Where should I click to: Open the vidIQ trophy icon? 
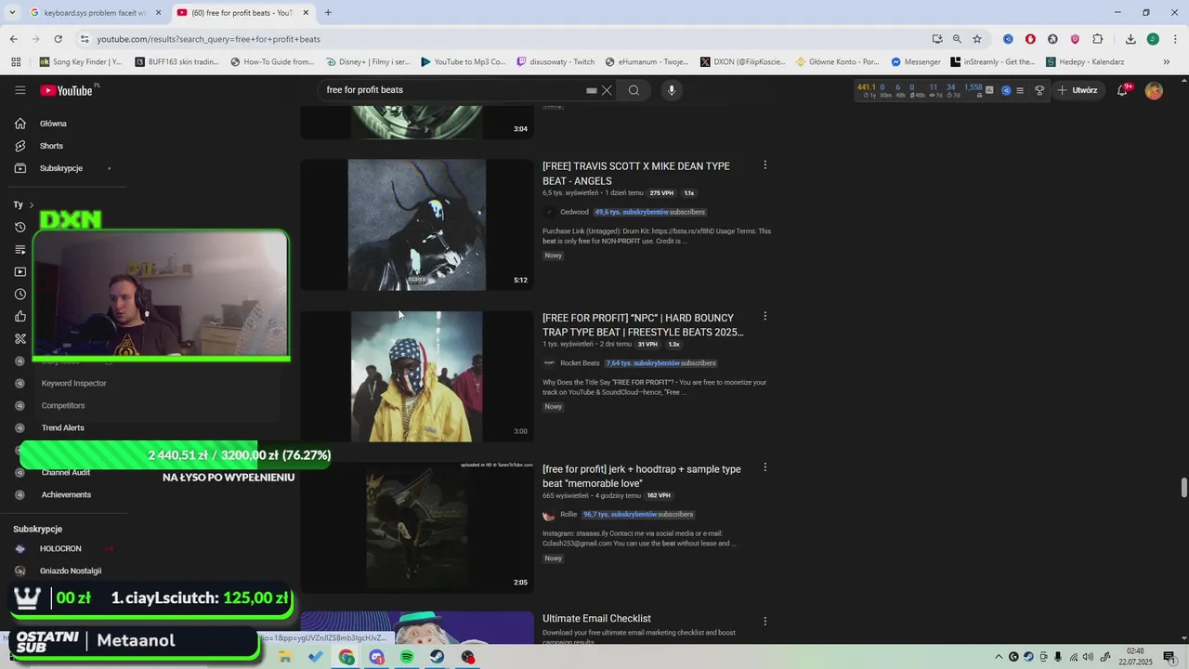(1039, 90)
